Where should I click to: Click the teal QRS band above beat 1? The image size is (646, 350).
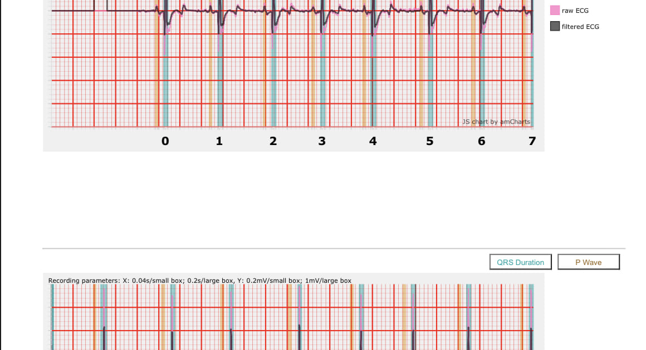point(220,83)
